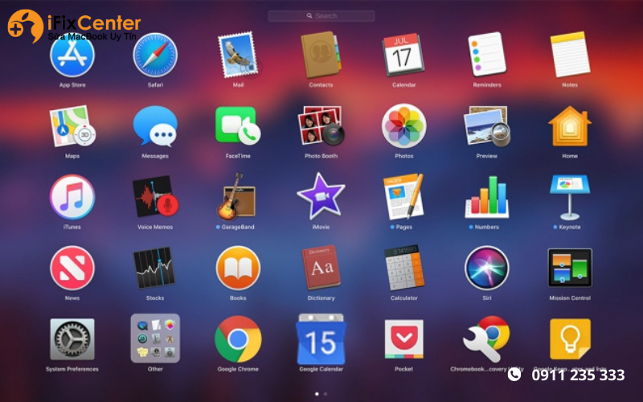Image resolution: width=643 pixels, height=402 pixels.
Task: Open the Other apps folder
Action: pyautogui.click(x=155, y=338)
